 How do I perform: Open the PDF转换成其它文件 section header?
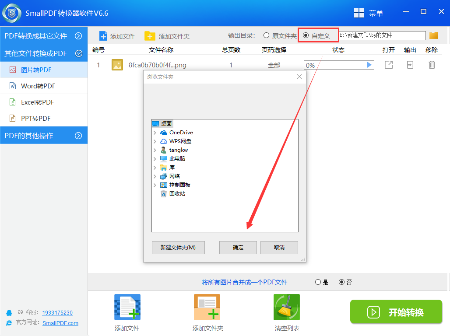tap(44, 35)
